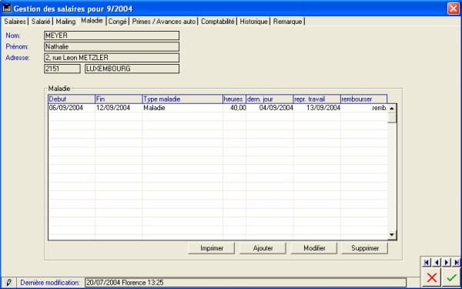The height and width of the screenshot is (289, 462).
Task: Cancel changes with the red X button
Action: click(432, 277)
